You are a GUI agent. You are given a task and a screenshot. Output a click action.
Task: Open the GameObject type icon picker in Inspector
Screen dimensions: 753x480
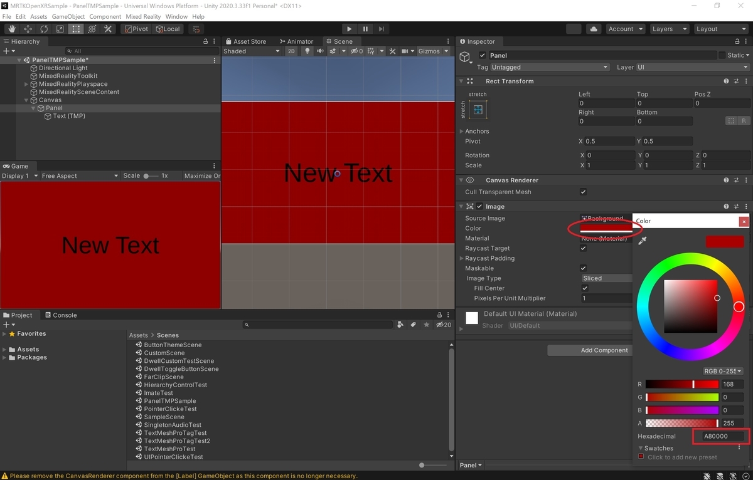[x=466, y=58]
